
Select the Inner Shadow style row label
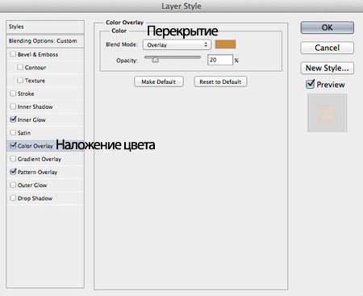click(35, 106)
